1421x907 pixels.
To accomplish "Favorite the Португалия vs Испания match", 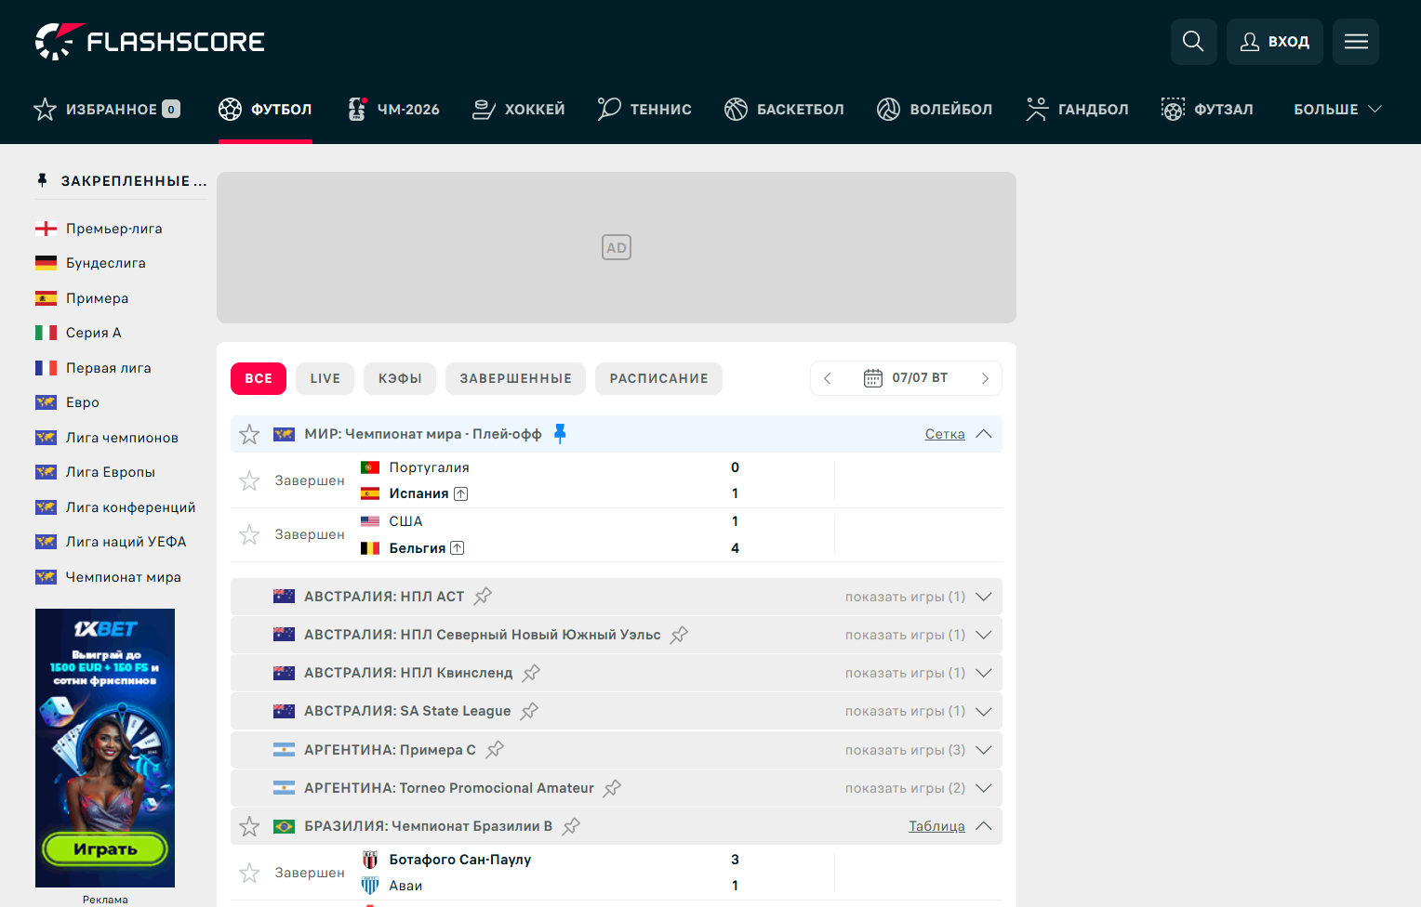I will pyautogui.click(x=249, y=480).
